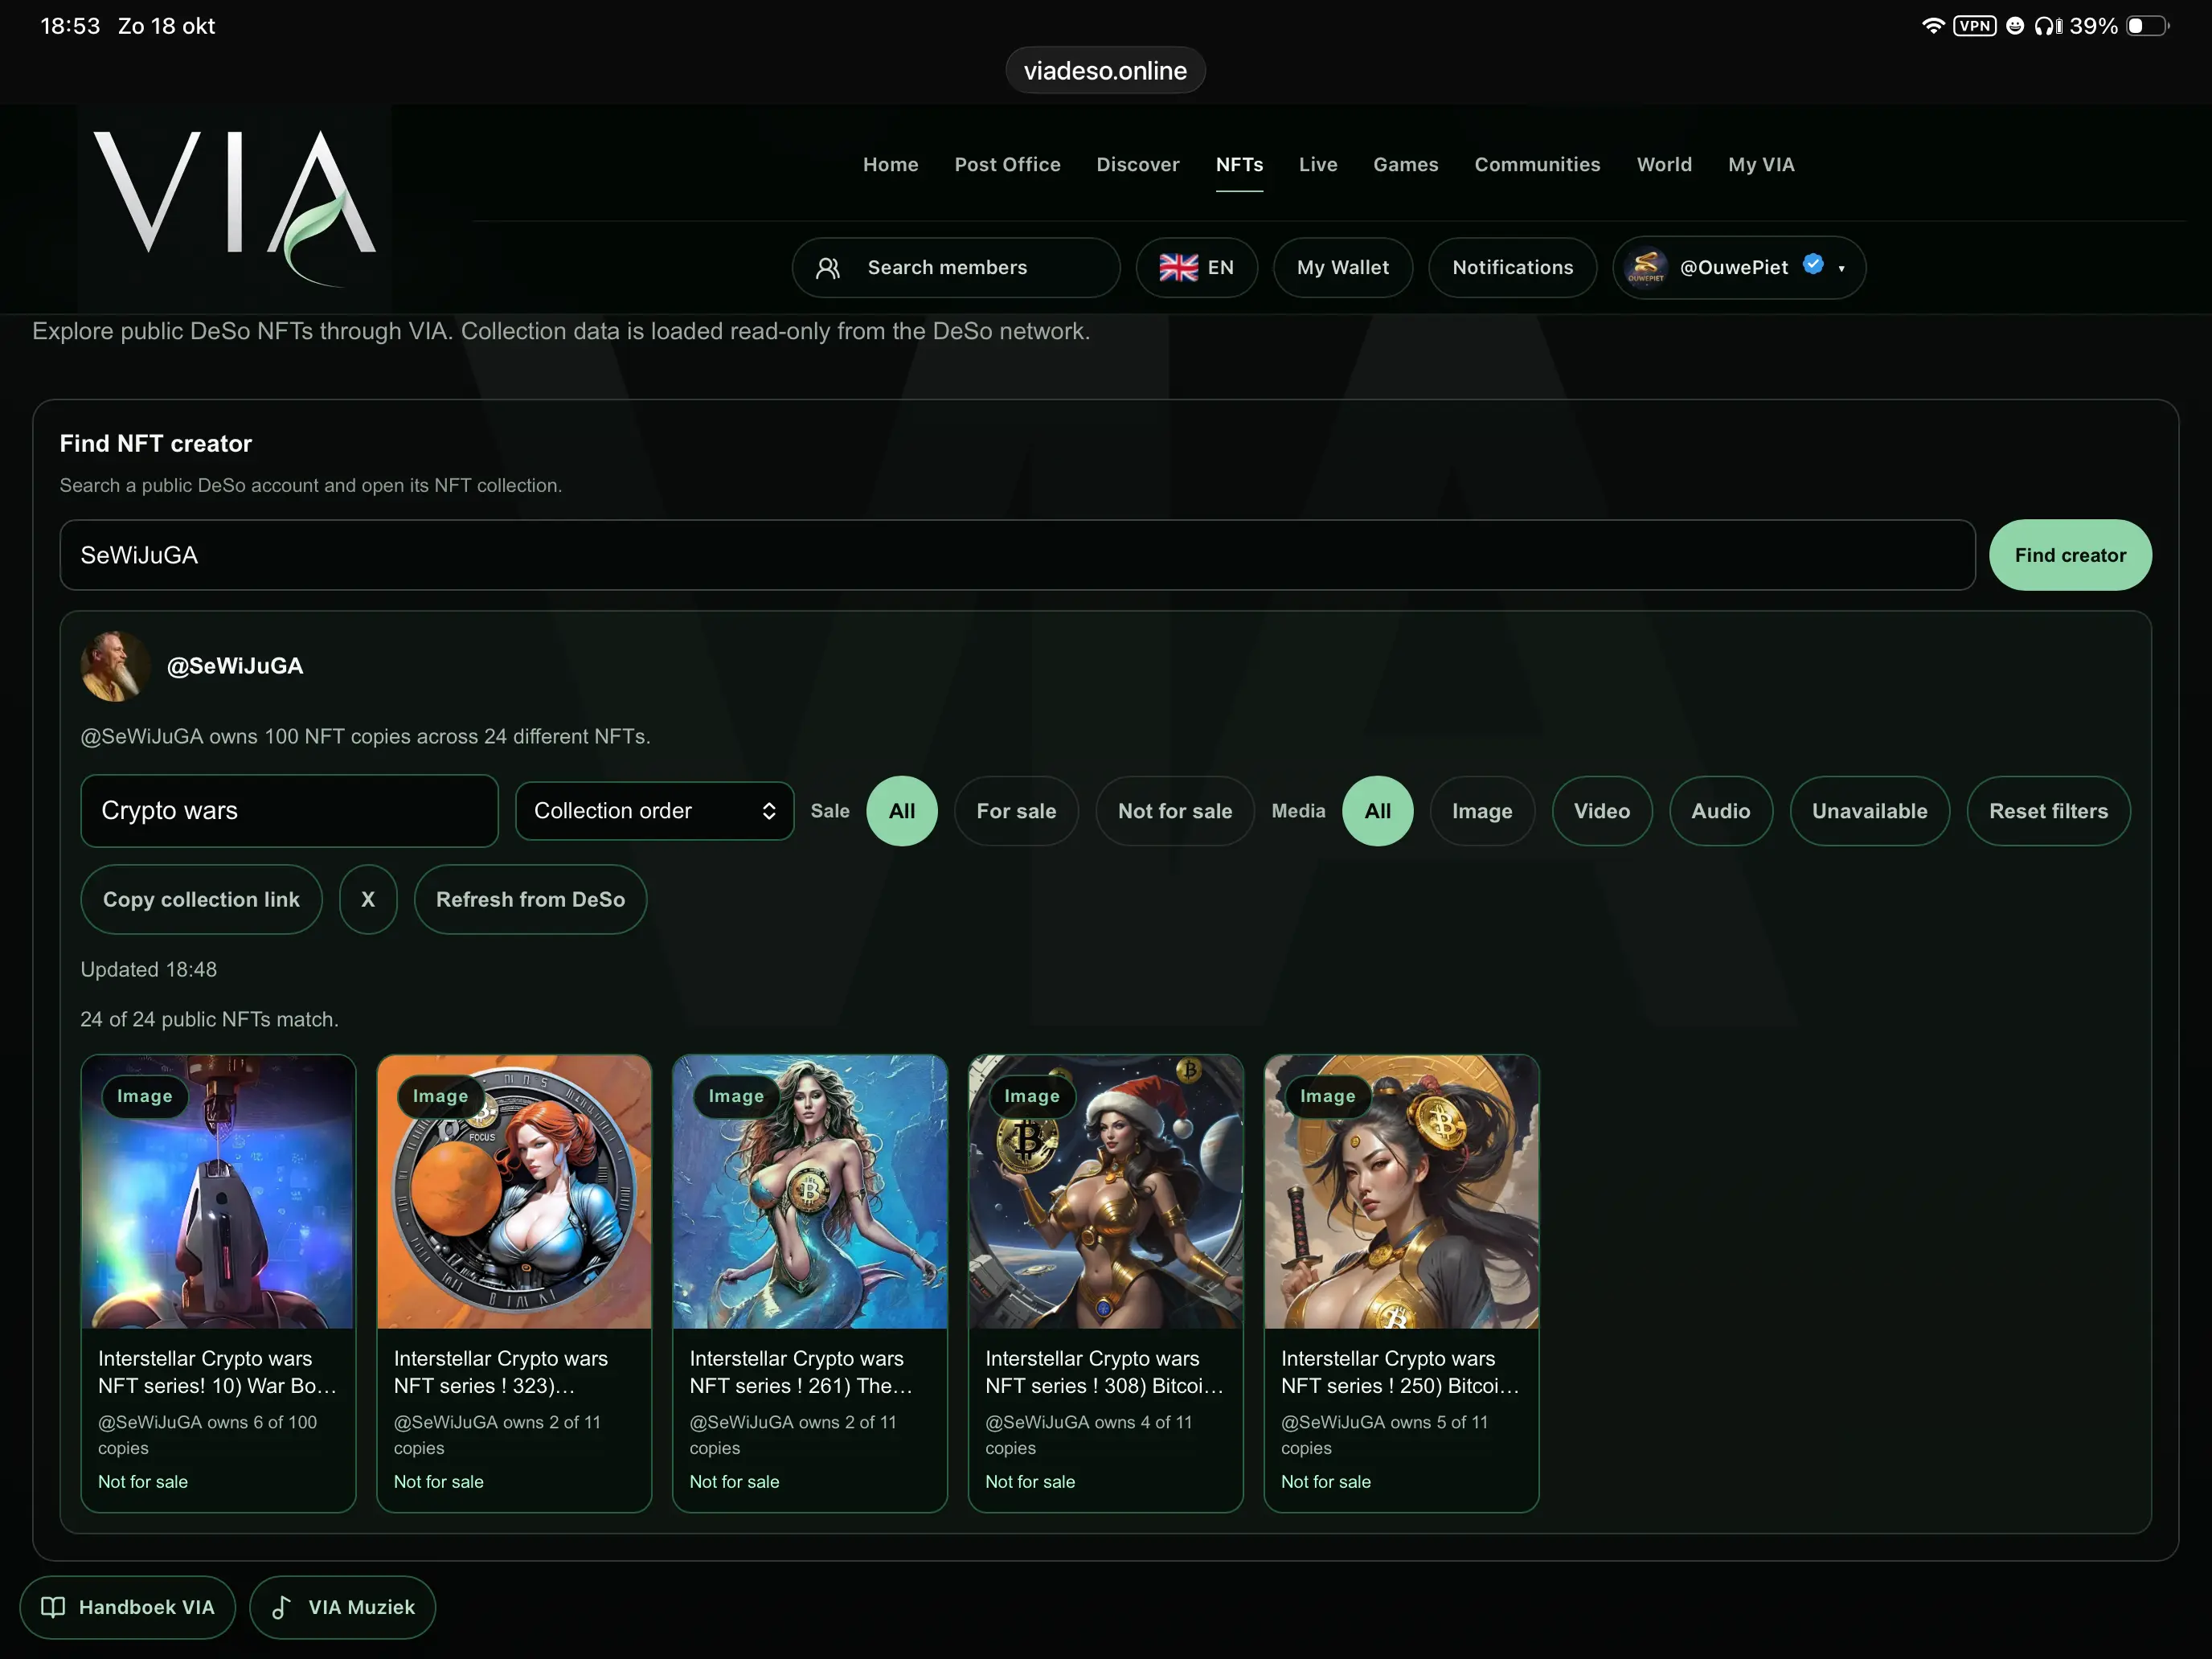The width and height of the screenshot is (2212, 1659).
Task: Expand the account menu arrow next to OuwePiet
Action: point(1841,269)
